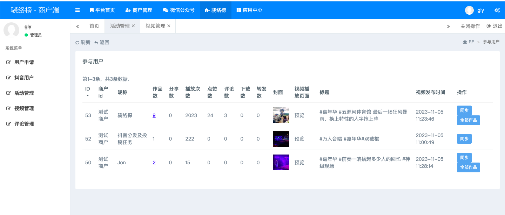Select 抖音用户 in sidebar menu

coord(24,78)
